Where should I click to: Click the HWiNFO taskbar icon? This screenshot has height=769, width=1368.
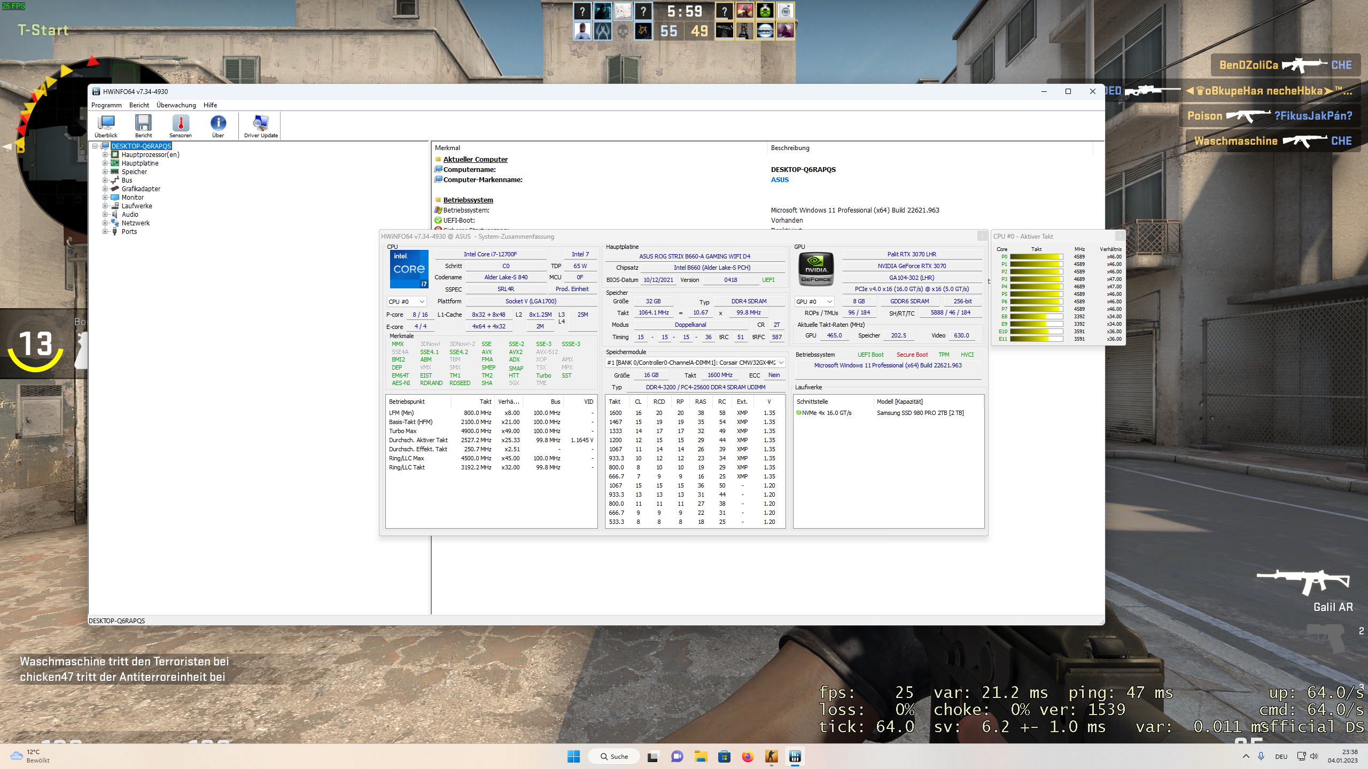point(795,756)
